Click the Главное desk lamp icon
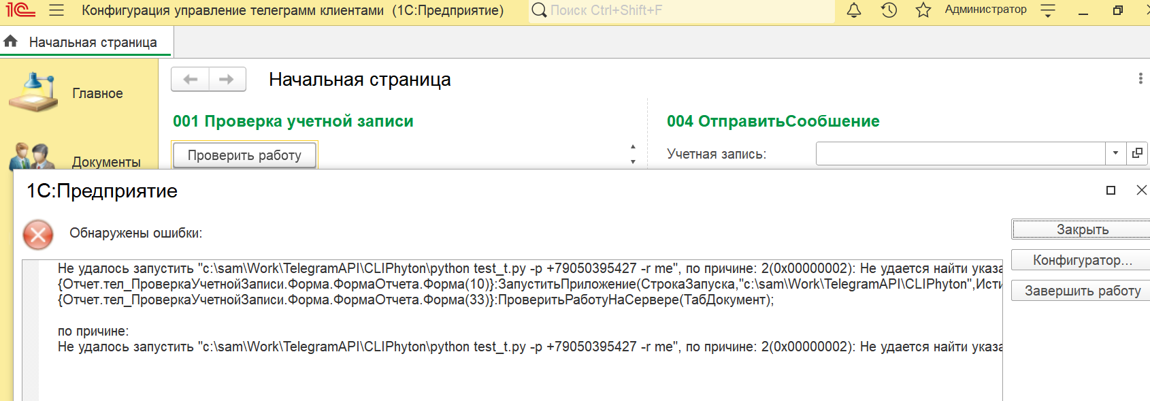1150x401 pixels. coord(33,93)
